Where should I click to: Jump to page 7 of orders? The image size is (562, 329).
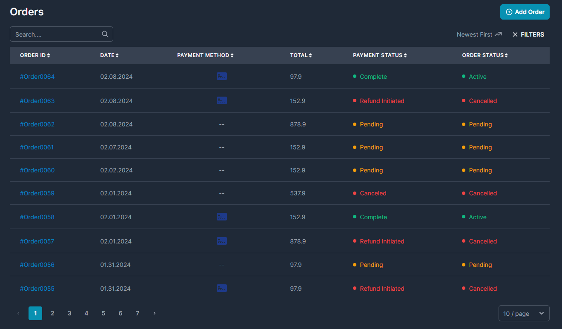pyautogui.click(x=138, y=313)
